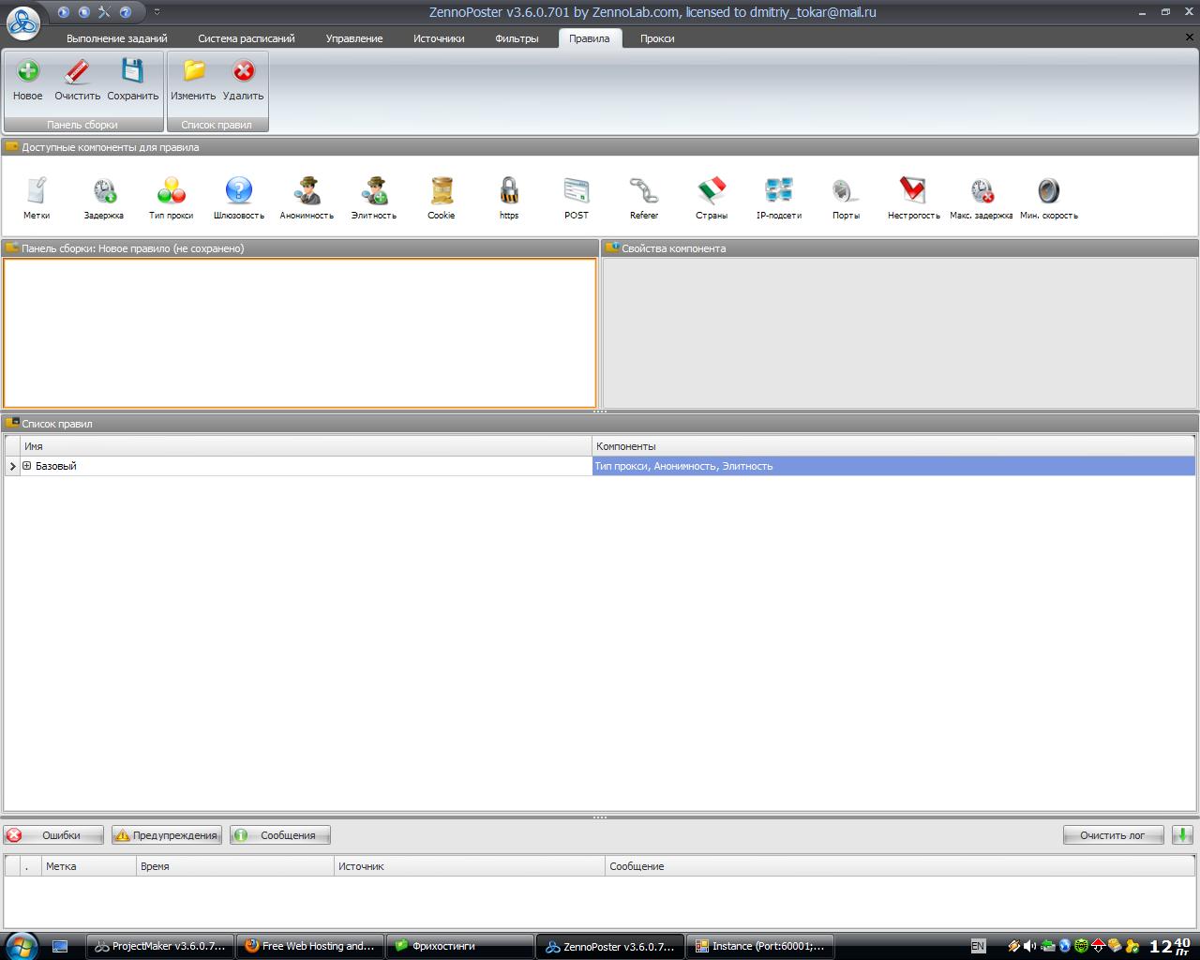Select the Правила tab

[x=590, y=38]
